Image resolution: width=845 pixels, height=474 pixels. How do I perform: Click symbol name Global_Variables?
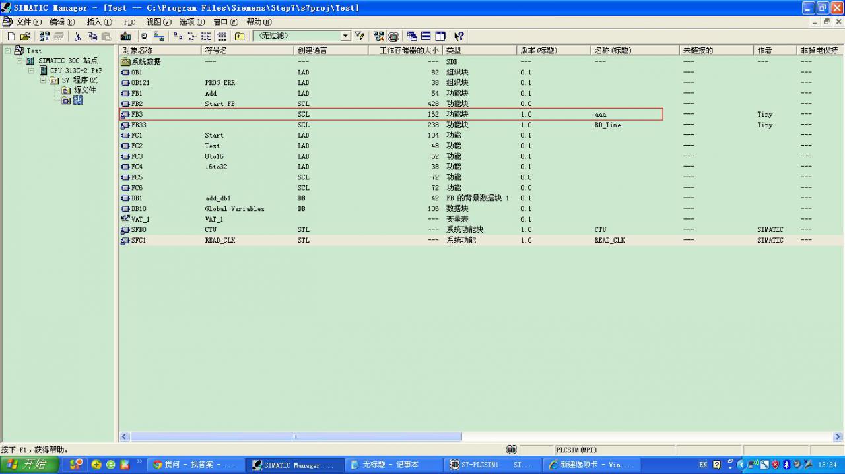point(234,209)
